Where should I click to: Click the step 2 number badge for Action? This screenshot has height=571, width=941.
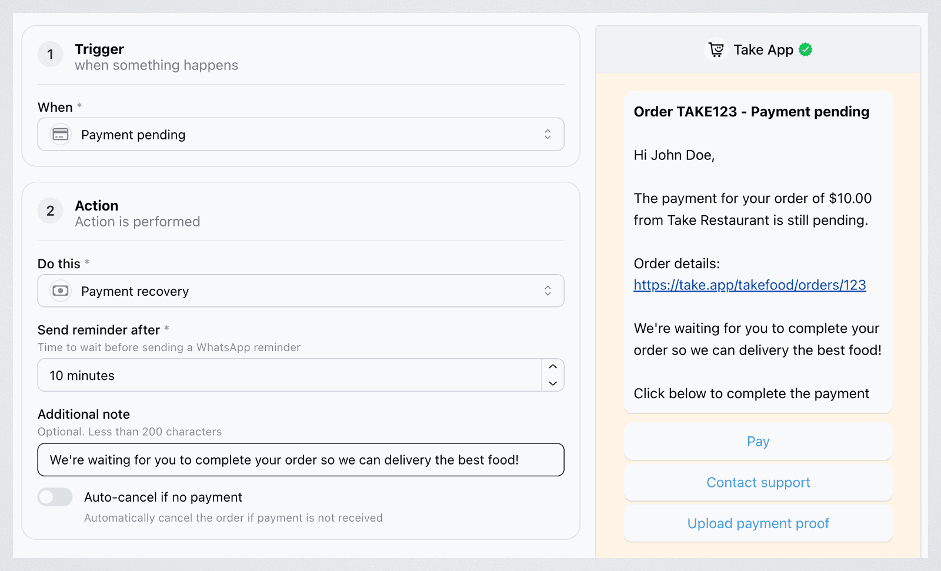(51, 211)
